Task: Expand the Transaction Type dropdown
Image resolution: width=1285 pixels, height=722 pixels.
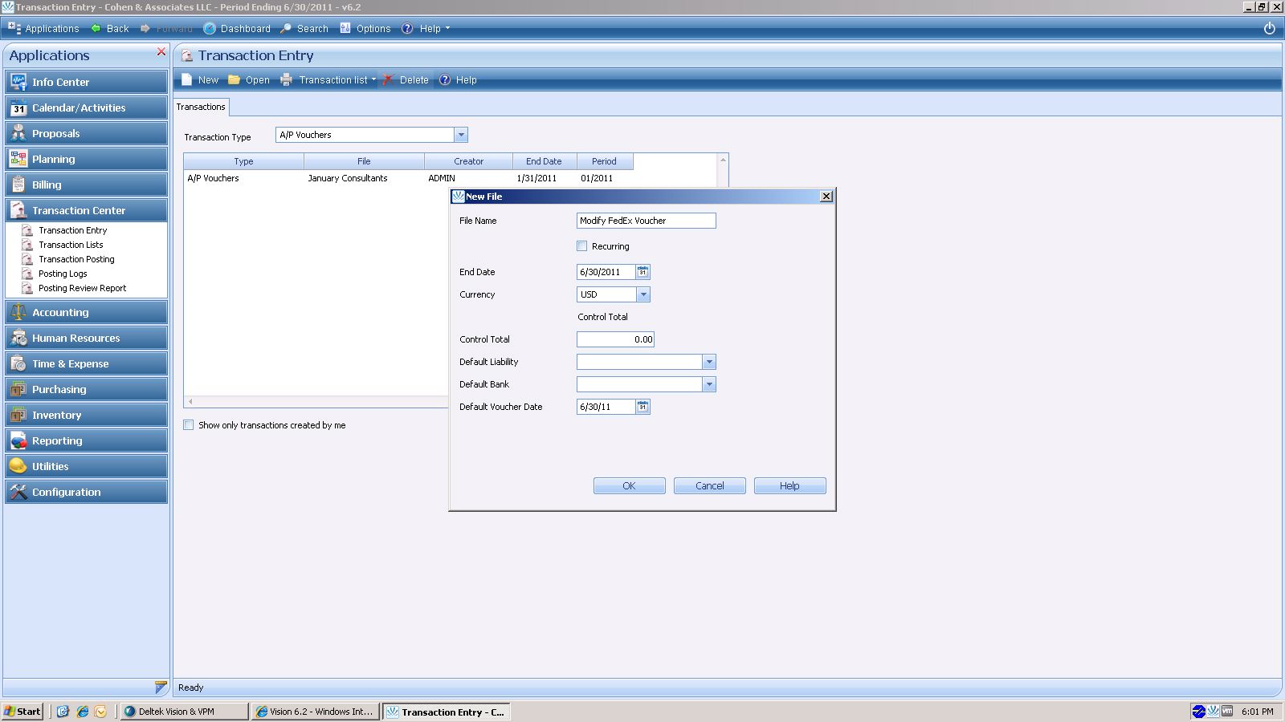Action: [461, 135]
